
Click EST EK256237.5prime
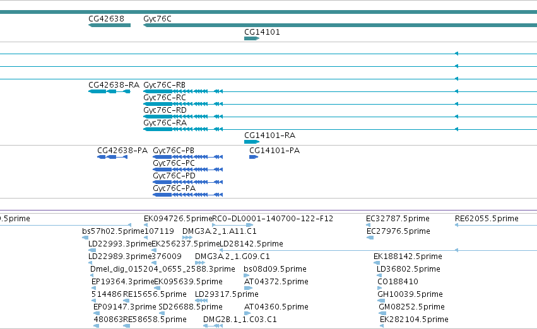coord(186,244)
